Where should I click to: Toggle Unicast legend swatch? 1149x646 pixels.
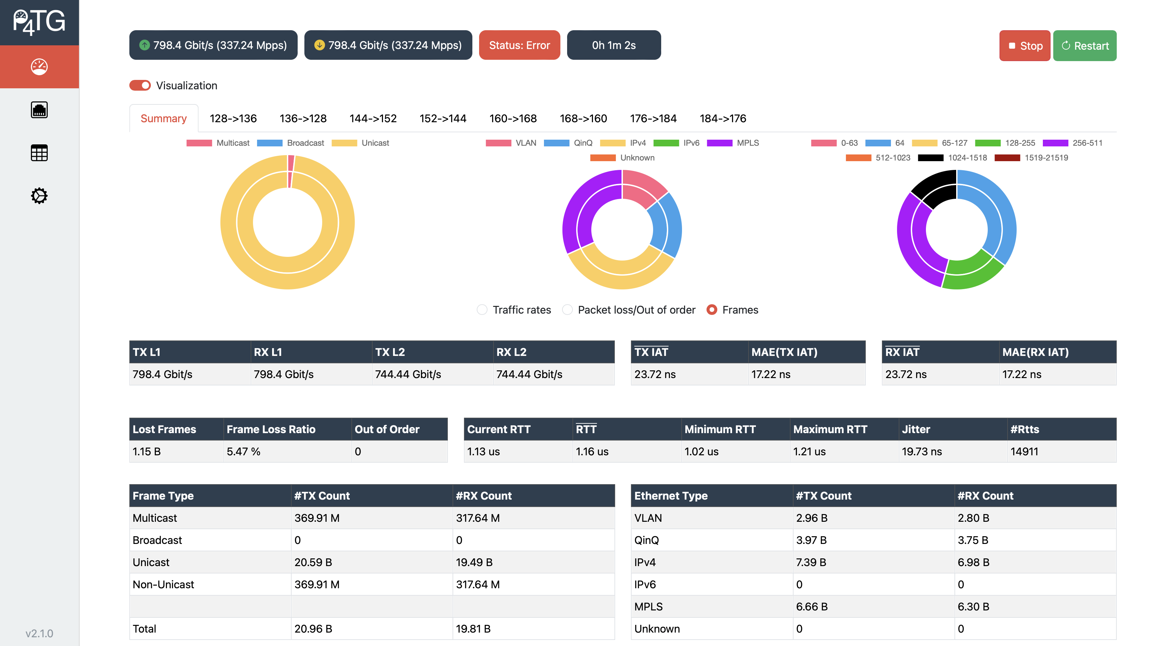tap(344, 143)
